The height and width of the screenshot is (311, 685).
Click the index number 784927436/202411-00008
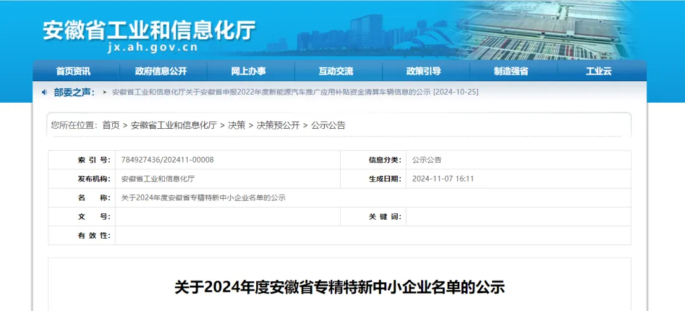pos(167,160)
